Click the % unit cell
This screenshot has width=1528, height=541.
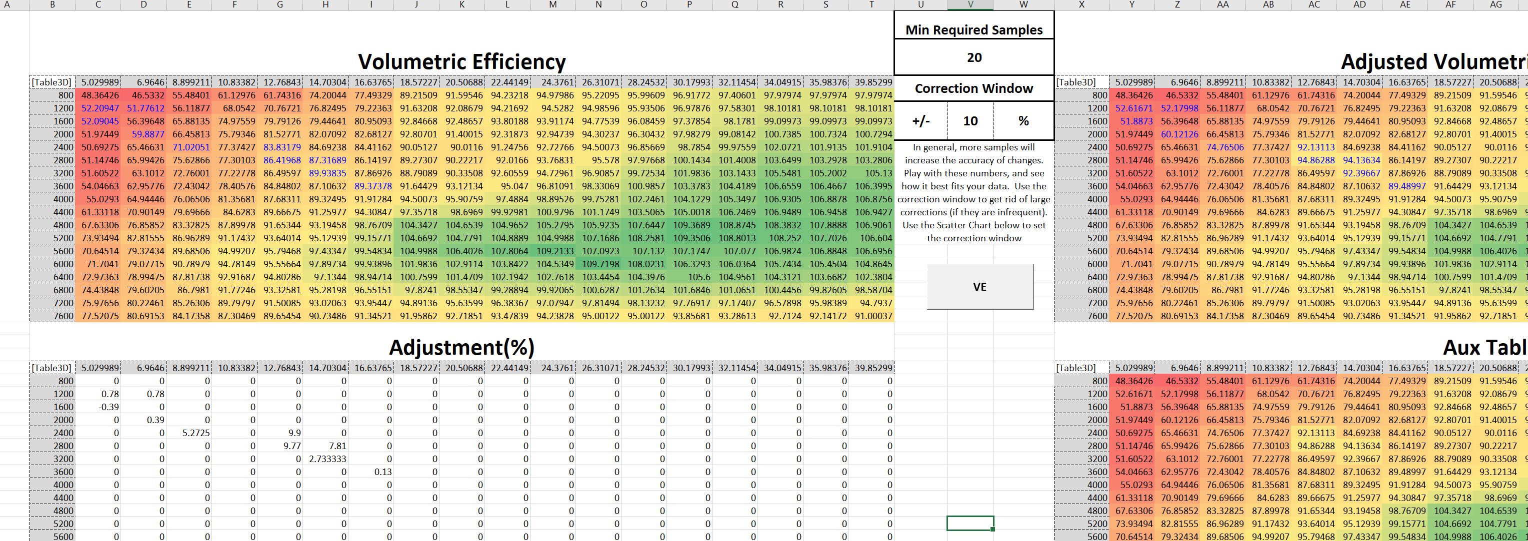1023,121
